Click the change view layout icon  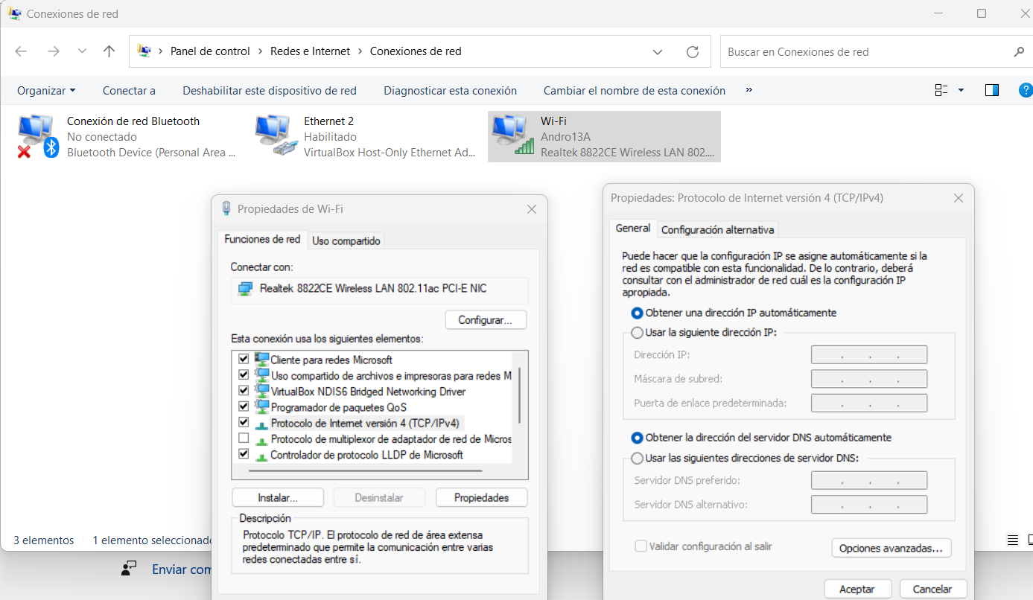click(941, 90)
